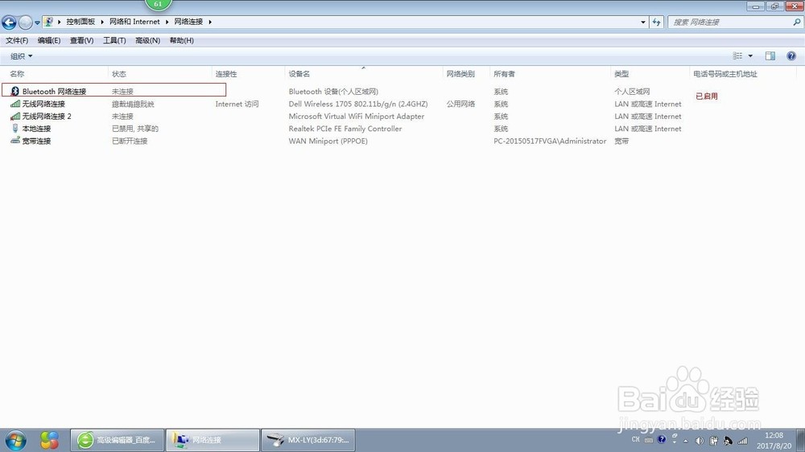Click the 公用网络 network category cell
Image resolution: width=805 pixels, height=452 pixels.
pos(460,104)
